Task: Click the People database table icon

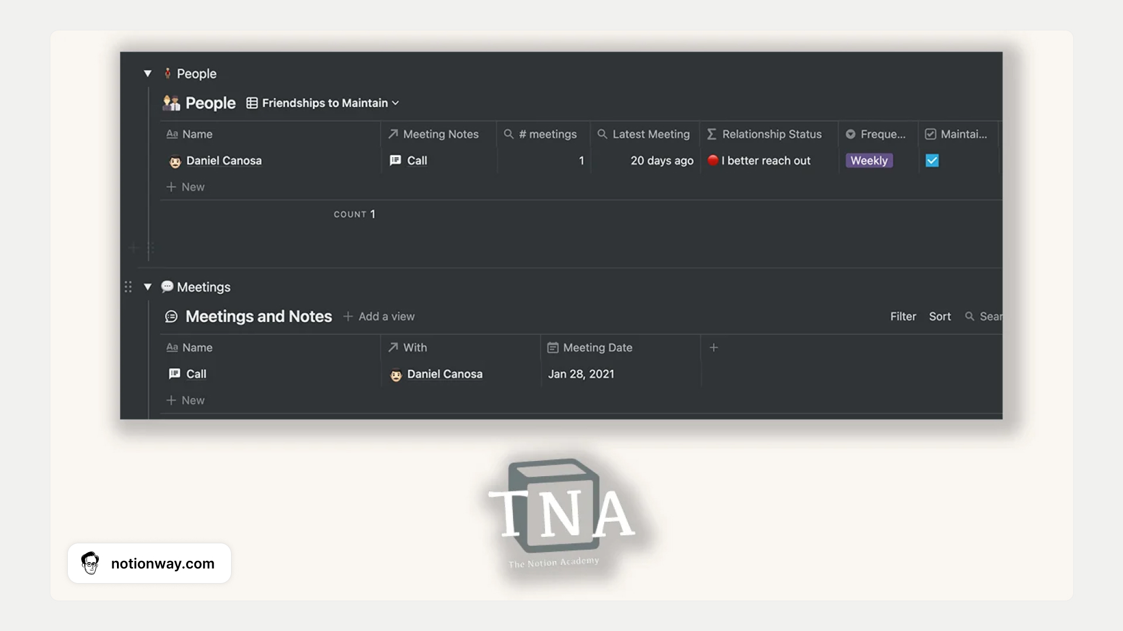Action: 252,103
